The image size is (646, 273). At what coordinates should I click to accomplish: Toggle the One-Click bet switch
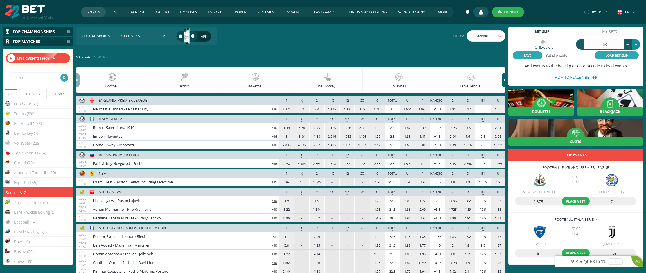click(x=544, y=42)
